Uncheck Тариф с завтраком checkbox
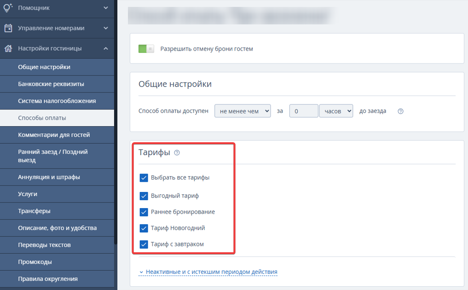Viewport: 468px width, 290px height. click(x=144, y=244)
